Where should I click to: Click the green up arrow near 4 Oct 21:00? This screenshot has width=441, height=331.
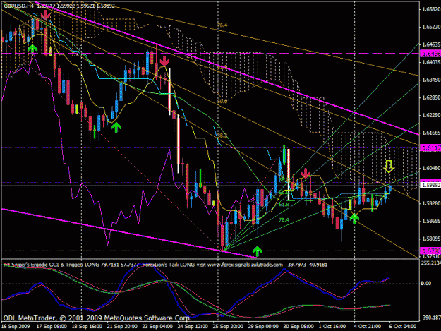tap(354, 218)
